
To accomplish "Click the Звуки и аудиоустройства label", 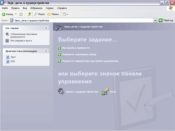I will [82, 92].
